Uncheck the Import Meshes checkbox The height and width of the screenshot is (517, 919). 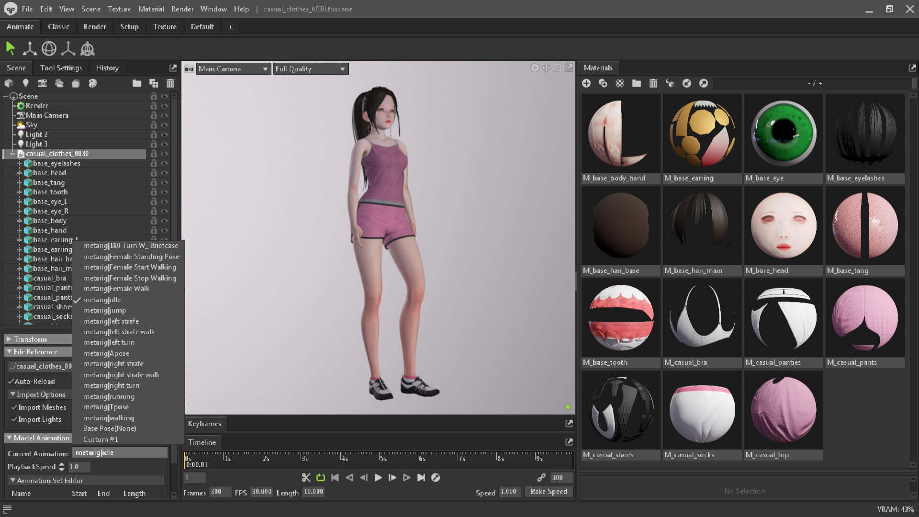(14, 407)
